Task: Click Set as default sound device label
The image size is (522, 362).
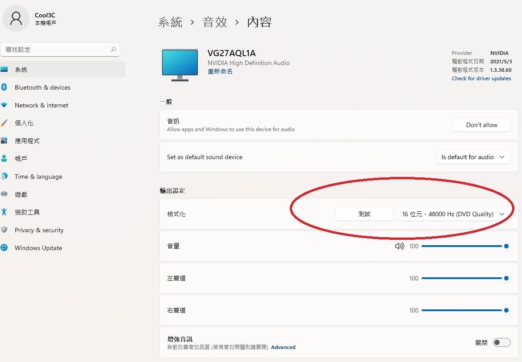Action: pyautogui.click(x=205, y=157)
